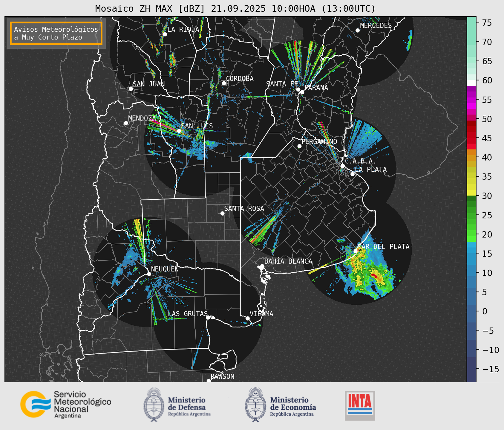Click the Ministerio de Defensa emblem
This screenshot has height=430, width=504.
point(154,405)
